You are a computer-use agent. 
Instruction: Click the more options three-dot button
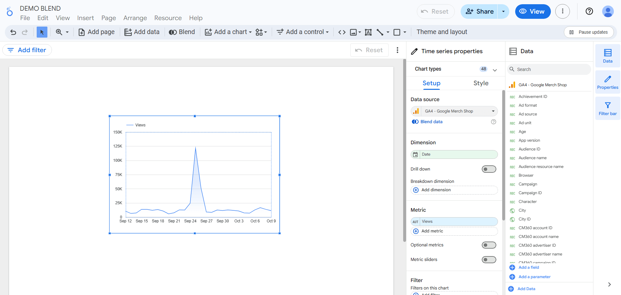click(x=563, y=11)
